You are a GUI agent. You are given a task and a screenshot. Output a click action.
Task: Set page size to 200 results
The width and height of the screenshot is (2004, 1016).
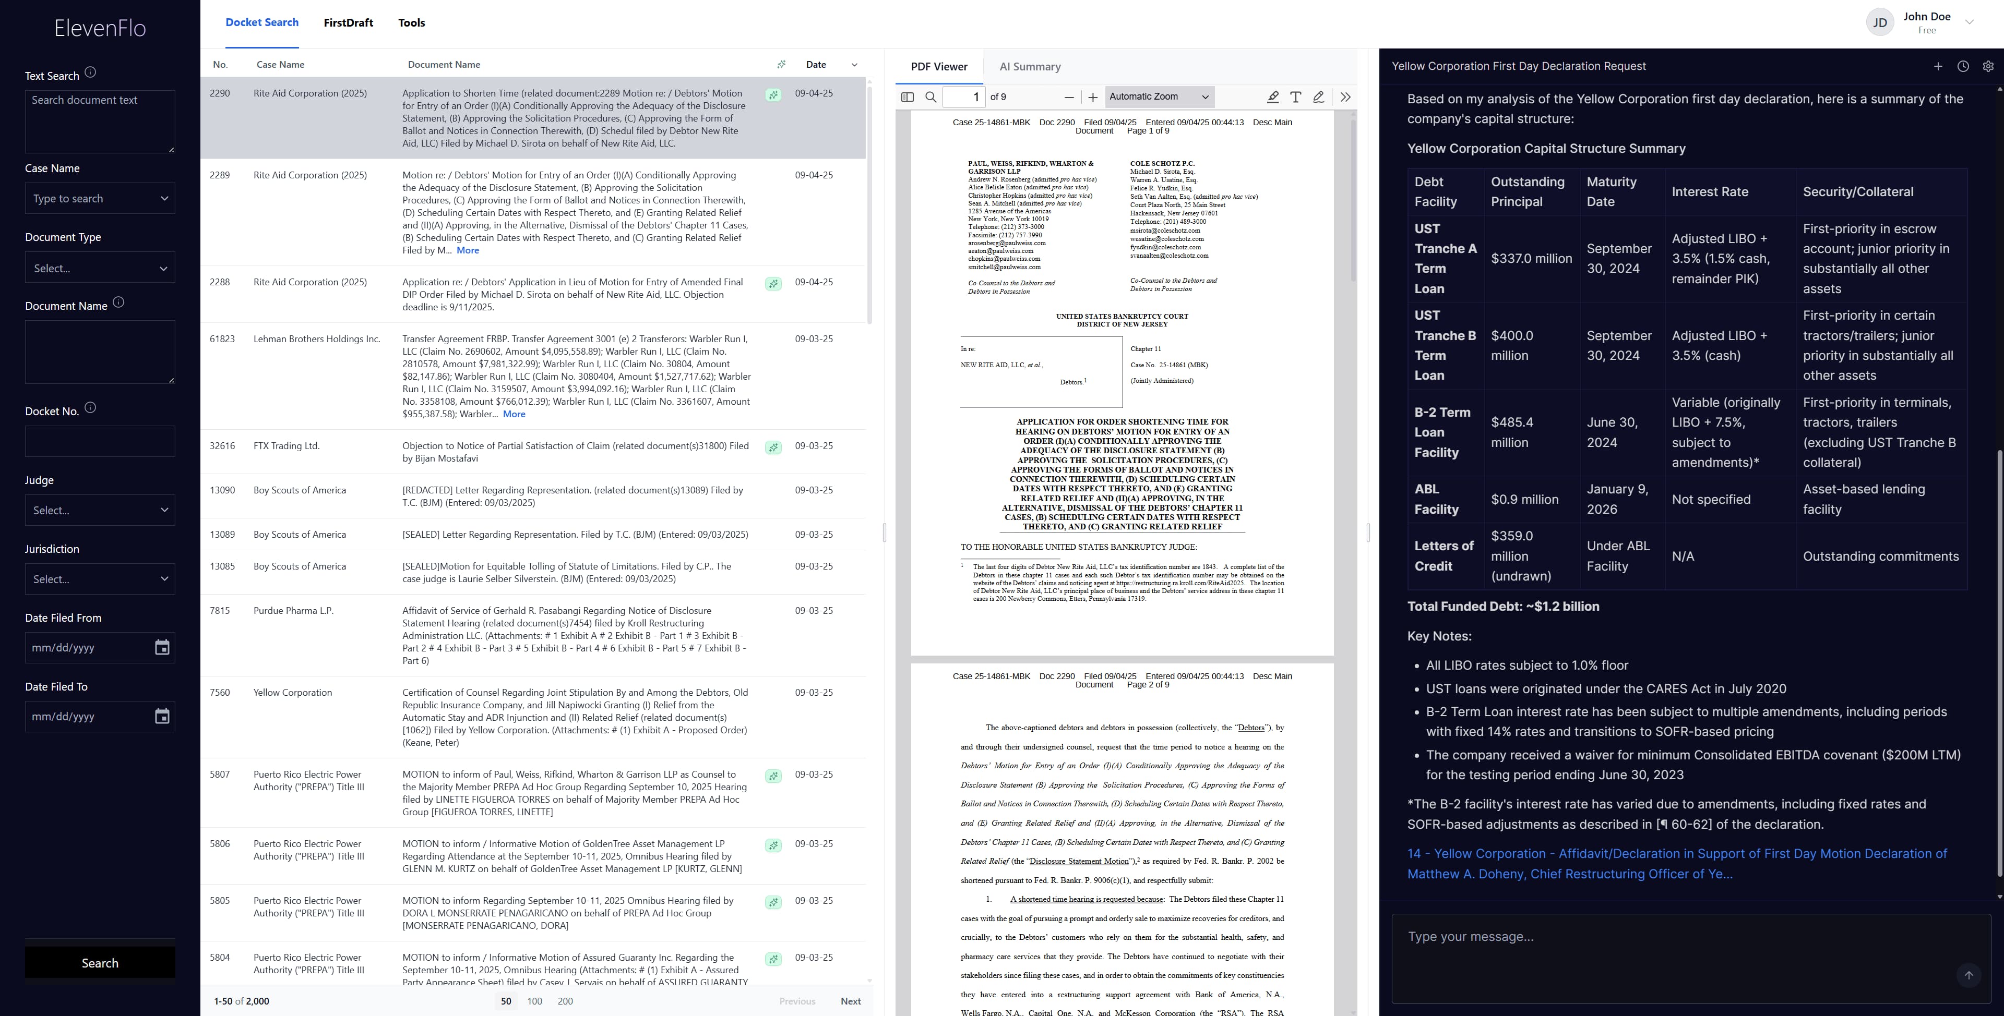566,1001
